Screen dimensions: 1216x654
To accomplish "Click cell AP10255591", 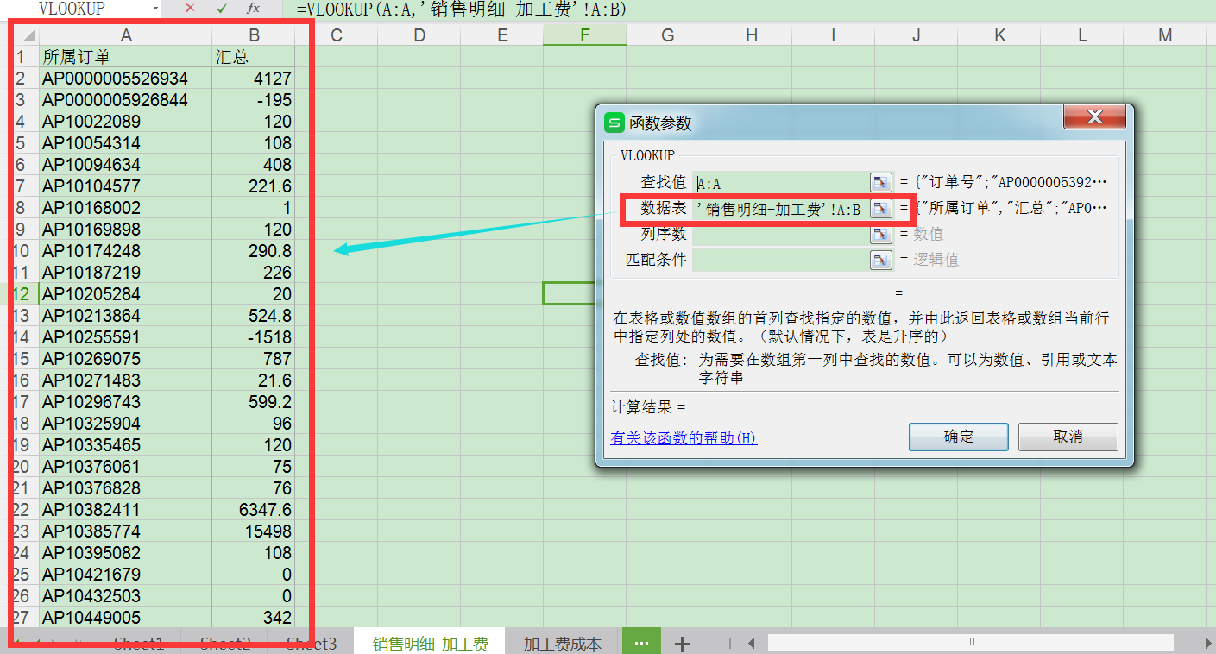I will tap(126, 337).
